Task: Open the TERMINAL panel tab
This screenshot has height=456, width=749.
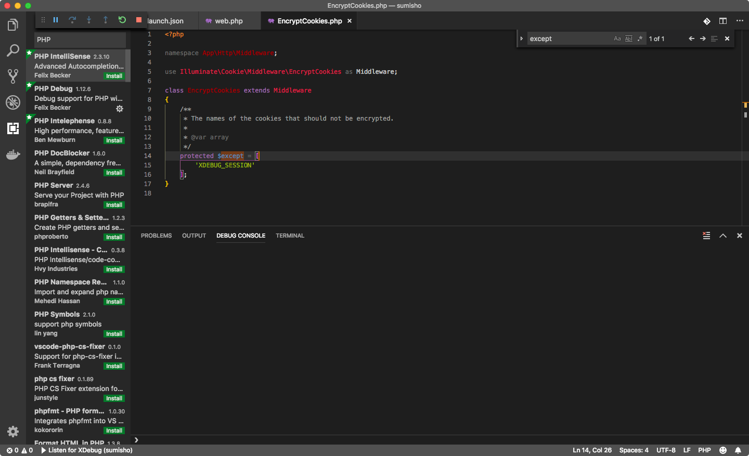Action: click(290, 236)
